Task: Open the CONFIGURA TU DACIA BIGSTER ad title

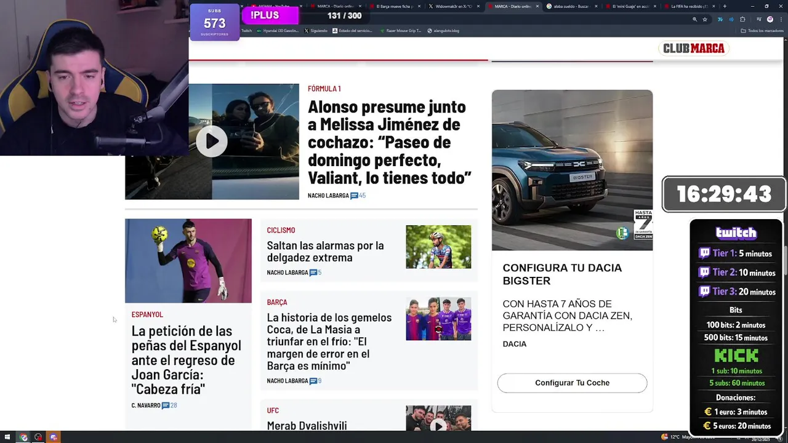Action: 562,274
